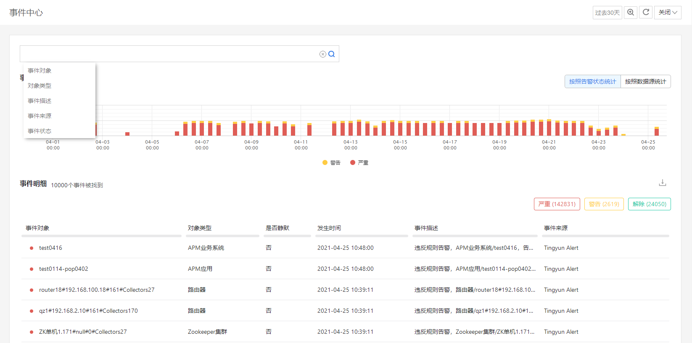The image size is (692, 343).
Task: Switch to the 按照数据源统计 tab
Action: tap(646, 81)
